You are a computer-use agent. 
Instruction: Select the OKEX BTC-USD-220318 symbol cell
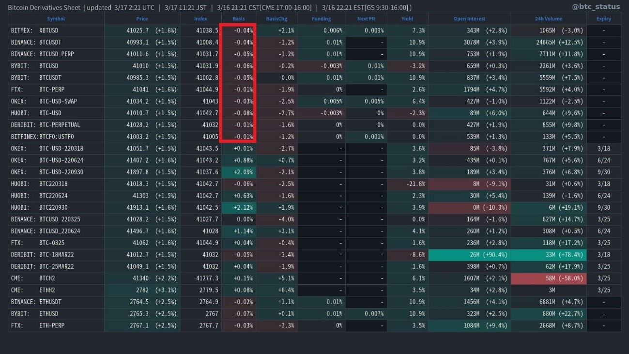pyautogui.click(x=56, y=148)
